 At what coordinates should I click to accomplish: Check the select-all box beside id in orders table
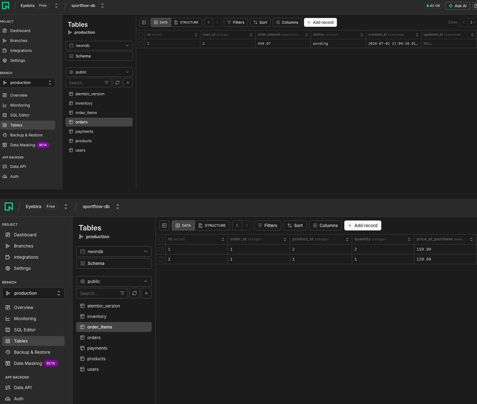(141, 35)
